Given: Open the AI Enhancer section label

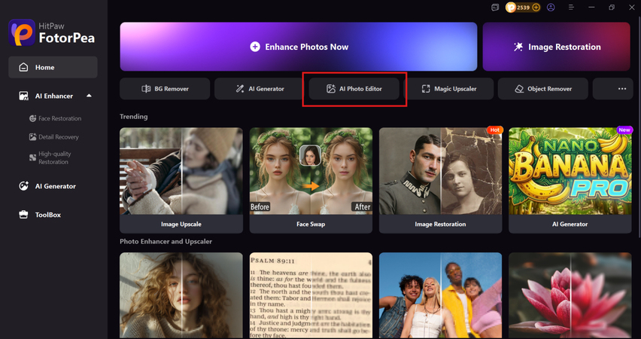Looking at the screenshot, I should point(54,96).
